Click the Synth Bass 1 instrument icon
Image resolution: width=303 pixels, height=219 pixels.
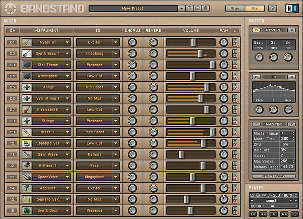tap(27, 53)
